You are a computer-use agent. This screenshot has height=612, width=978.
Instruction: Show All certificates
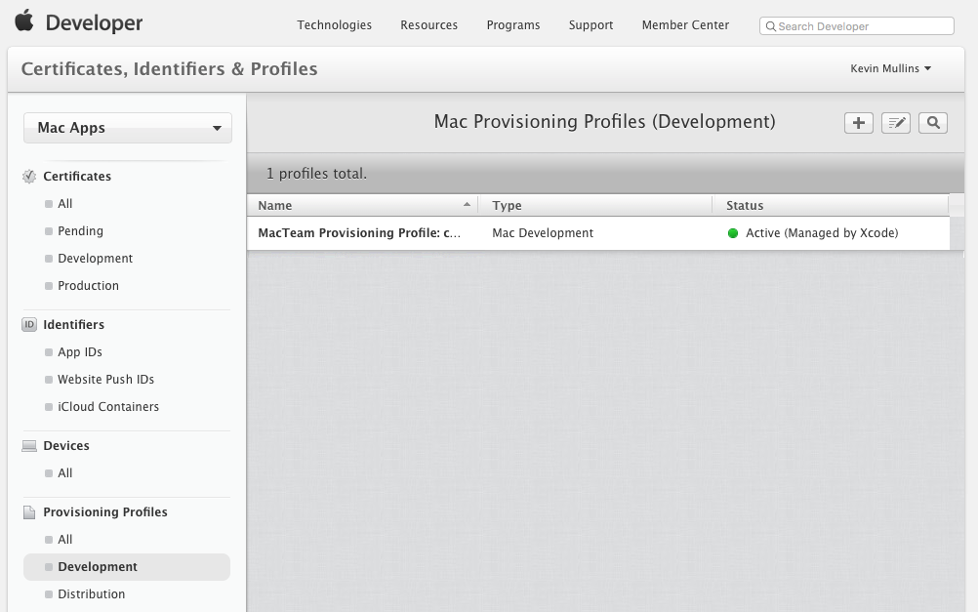tap(64, 204)
